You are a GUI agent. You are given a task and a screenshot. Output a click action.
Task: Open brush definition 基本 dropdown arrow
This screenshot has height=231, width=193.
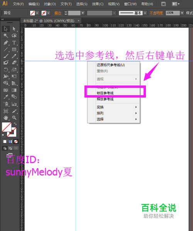coord(145,13)
